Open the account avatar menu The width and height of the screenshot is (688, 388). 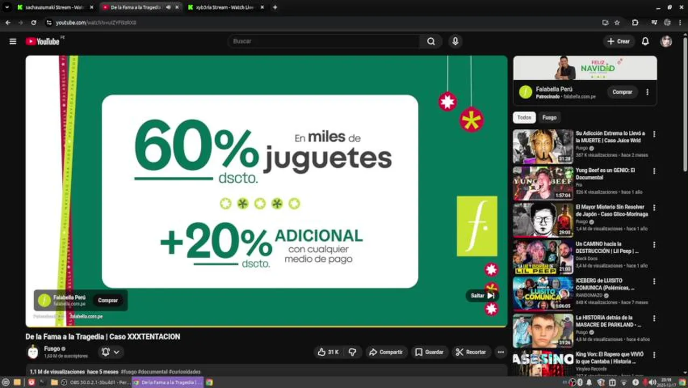(666, 41)
